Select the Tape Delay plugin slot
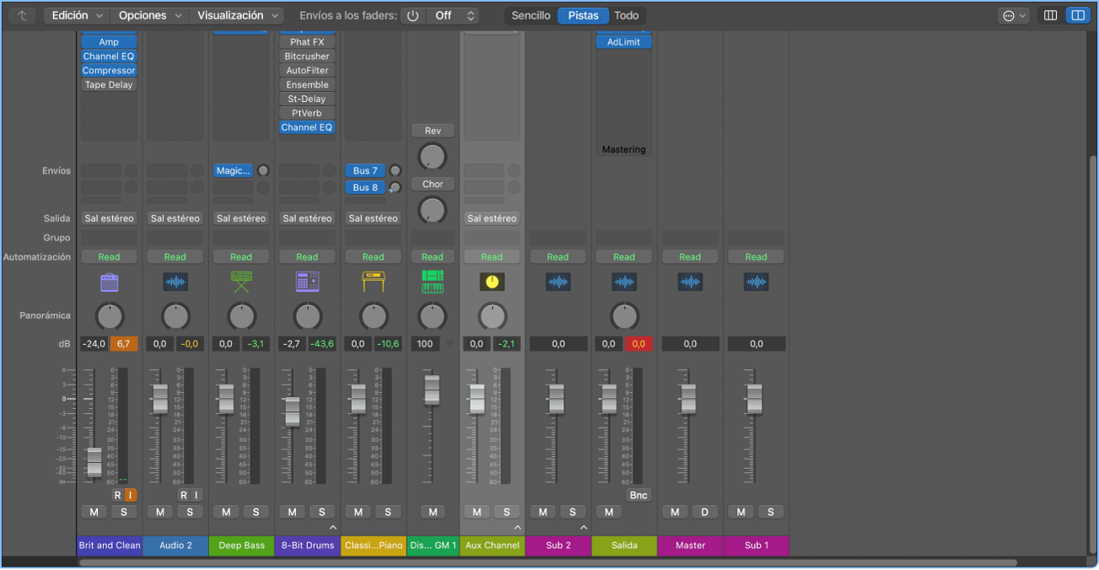 pos(109,85)
